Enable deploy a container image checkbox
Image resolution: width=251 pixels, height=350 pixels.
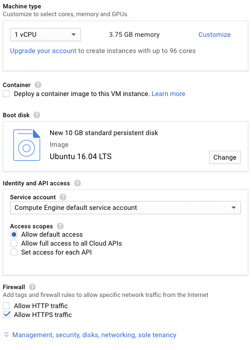6,94
